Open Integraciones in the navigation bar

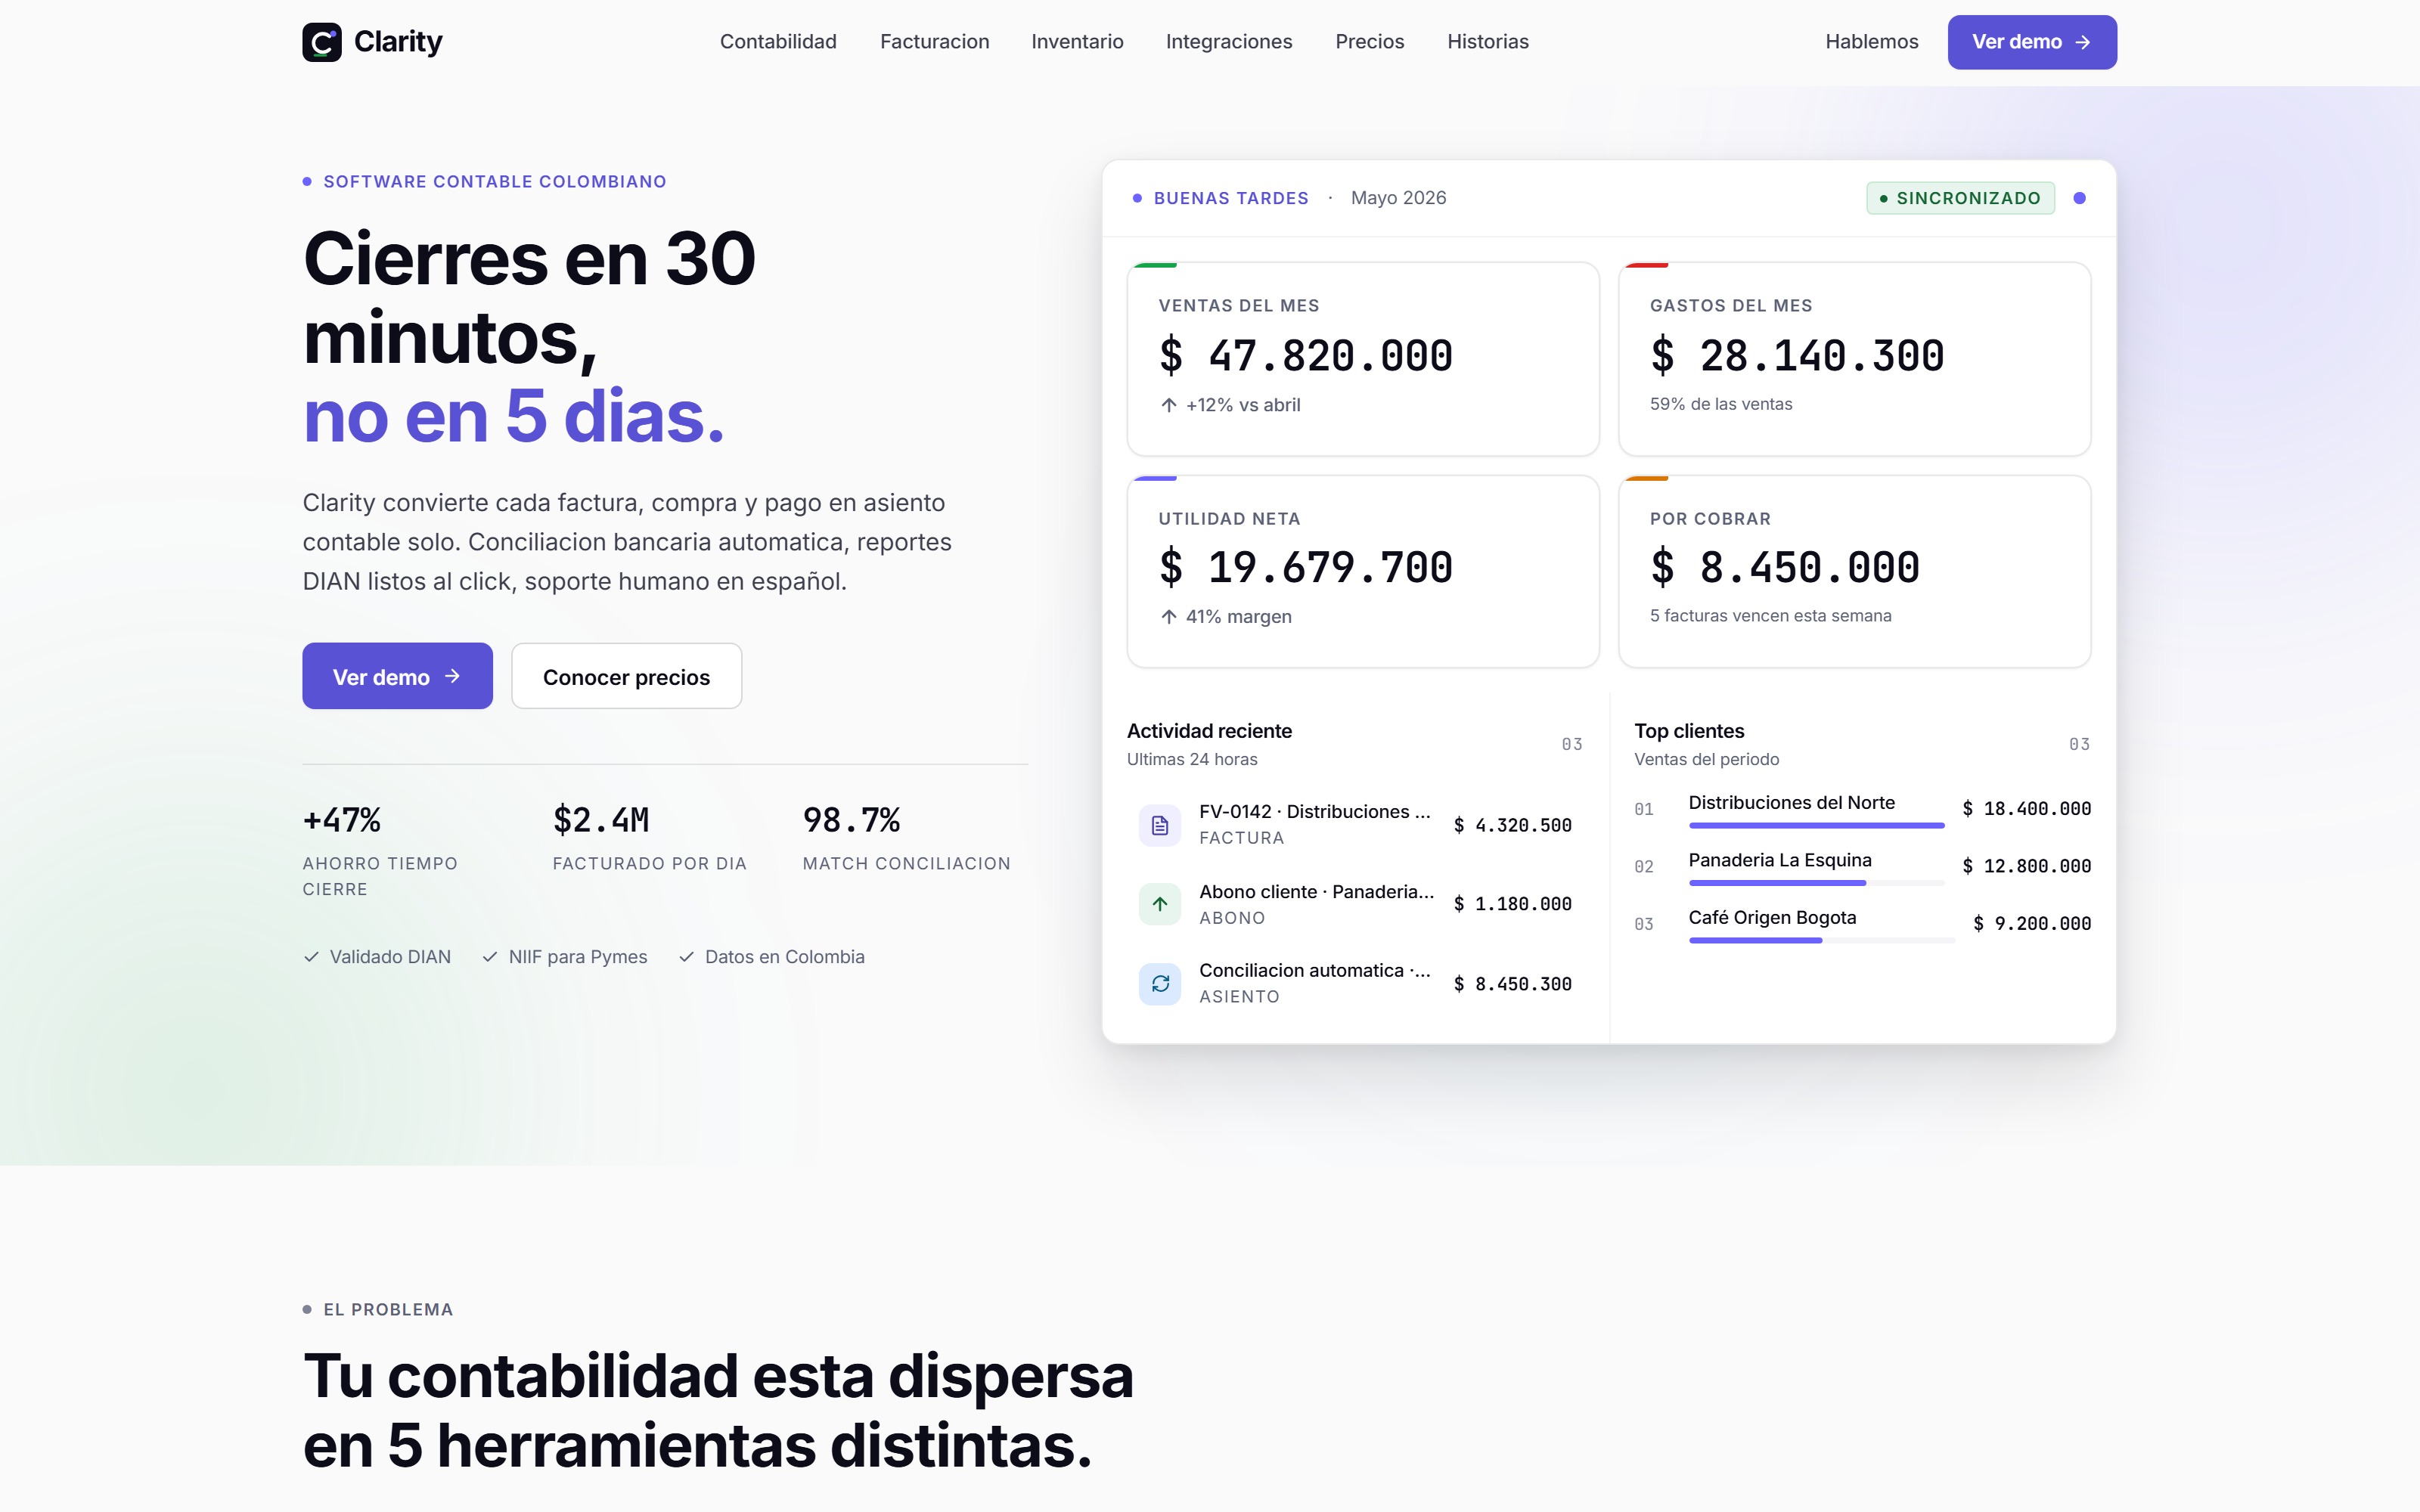(1229, 42)
